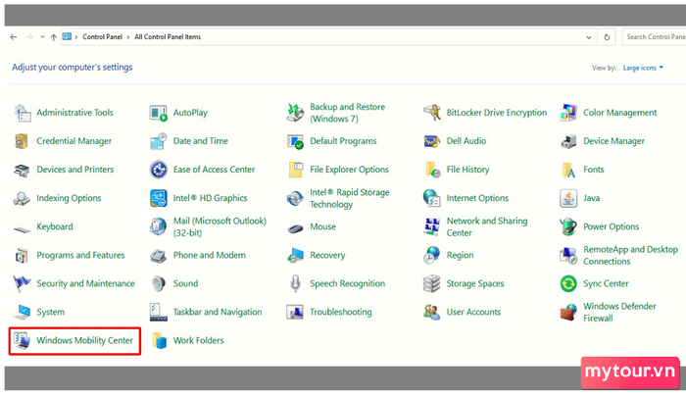This screenshot has width=686, height=397.
Task: Open RemoteApp and Desktop Connections link
Action: point(630,255)
